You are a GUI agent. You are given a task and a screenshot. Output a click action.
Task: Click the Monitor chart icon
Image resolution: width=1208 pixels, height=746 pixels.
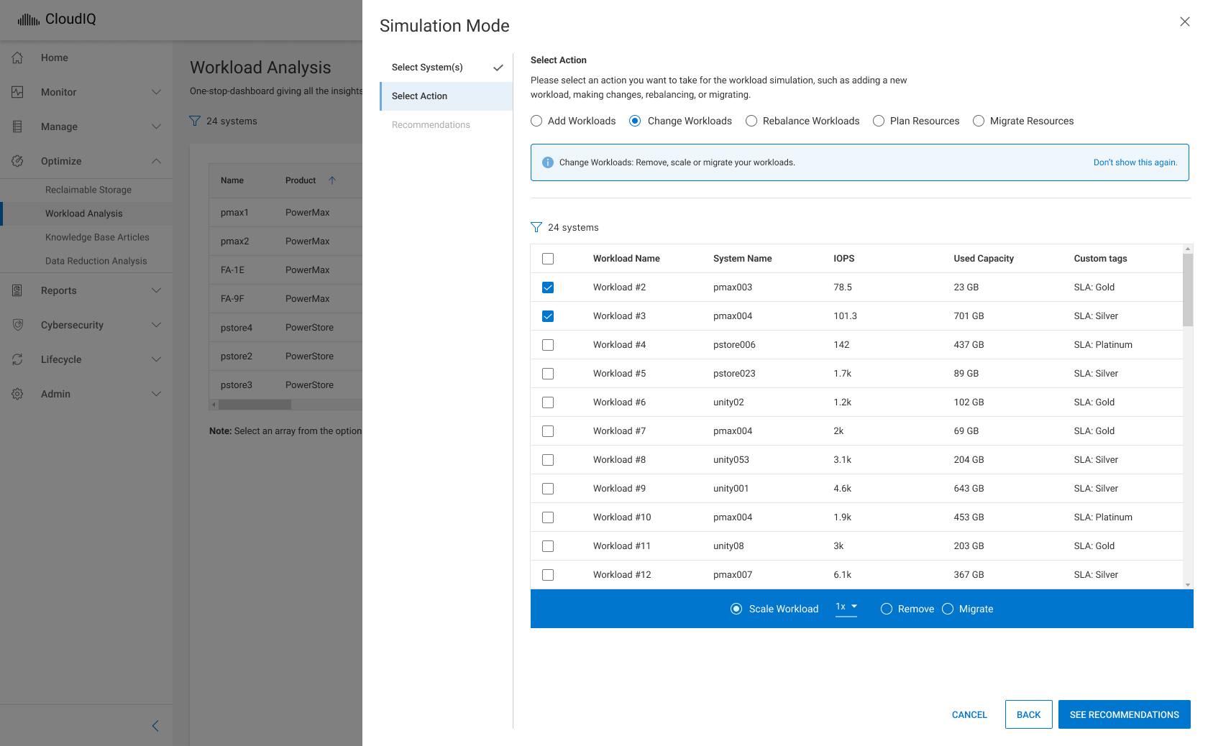pyautogui.click(x=17, y=92)
